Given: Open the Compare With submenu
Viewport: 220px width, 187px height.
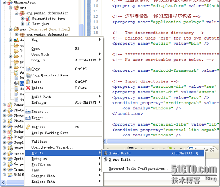Looking at the screenshot, I should pyautogui.click(x=64, y=176).
